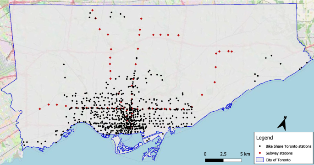Click the "Subway stations" legend label
The height and width of the screenshot is (165, 314).
279,153
